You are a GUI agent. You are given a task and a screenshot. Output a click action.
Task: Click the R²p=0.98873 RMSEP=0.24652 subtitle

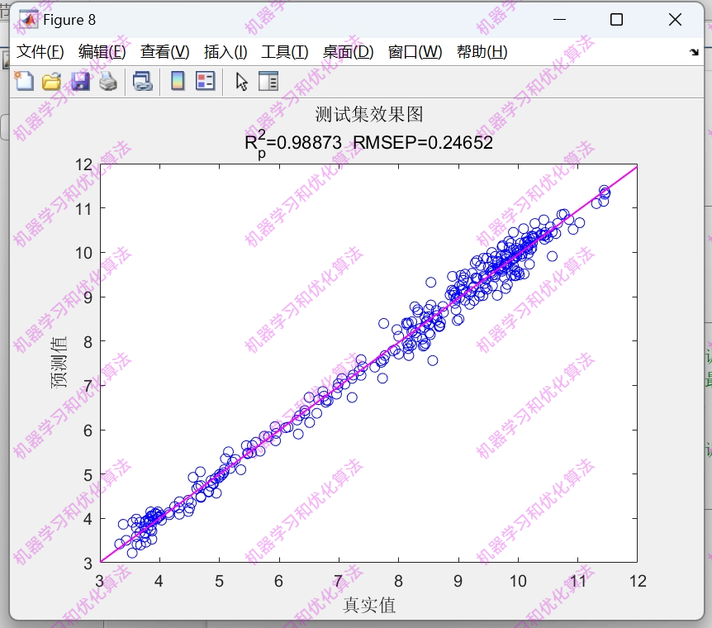(368, 143)
